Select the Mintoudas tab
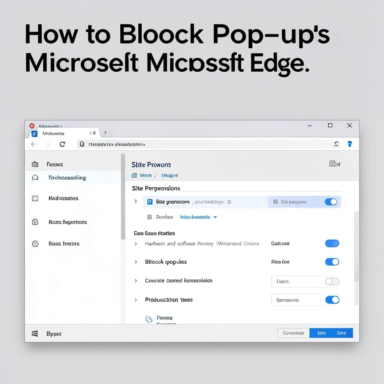 coord(64,133)
